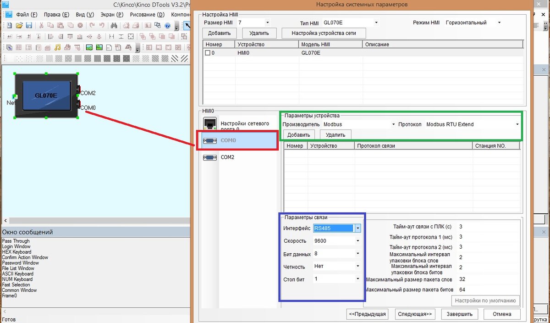Select the arrow pointer tool
550x323 pixels.
point(187,26)
